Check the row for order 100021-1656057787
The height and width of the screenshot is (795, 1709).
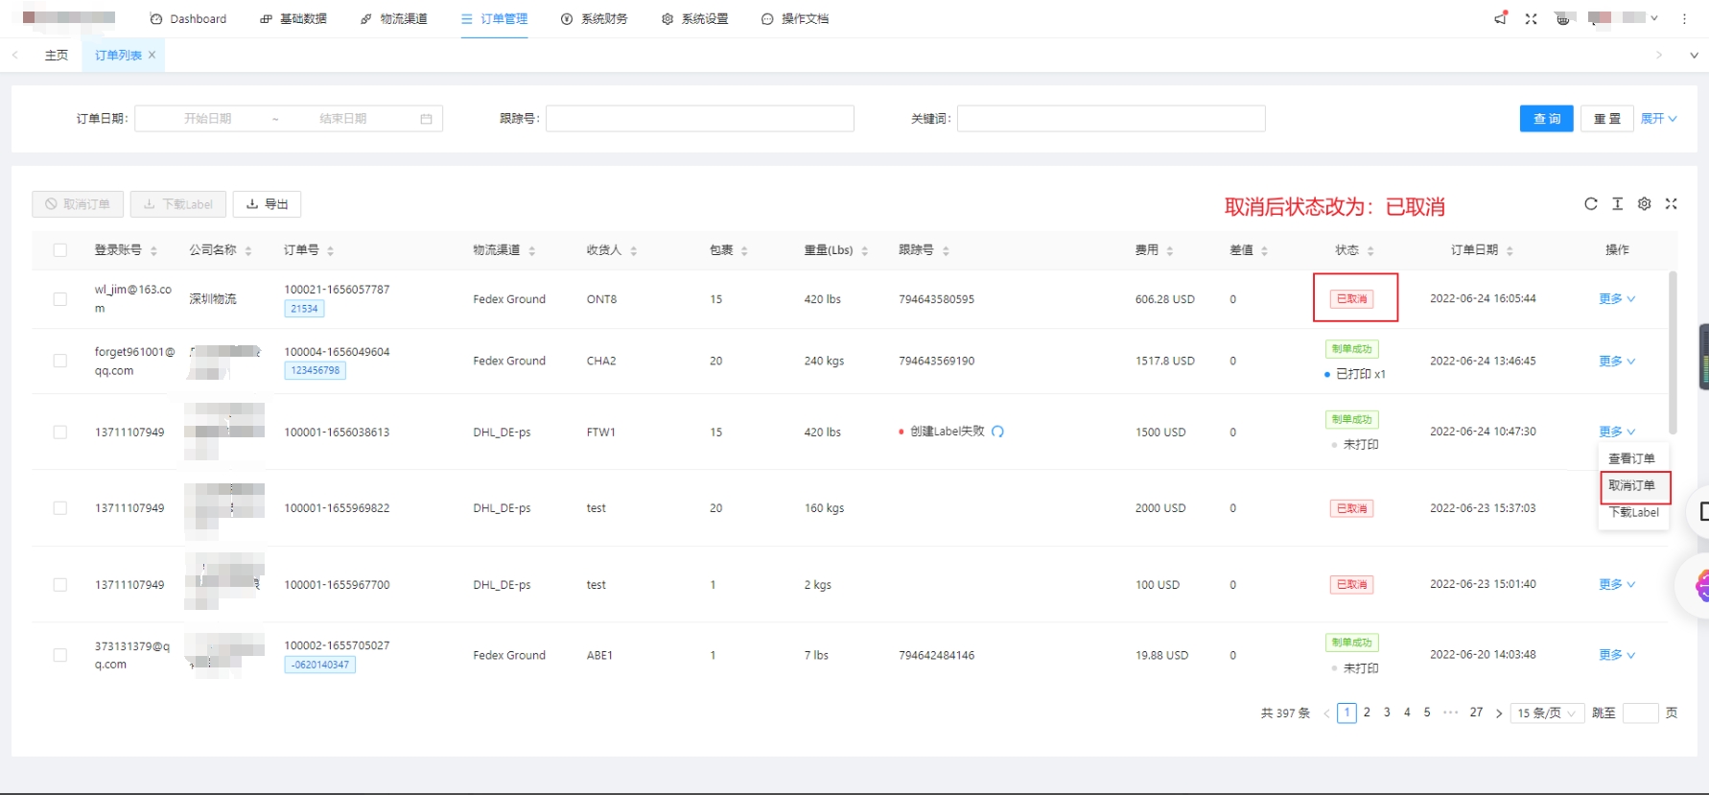60,299
